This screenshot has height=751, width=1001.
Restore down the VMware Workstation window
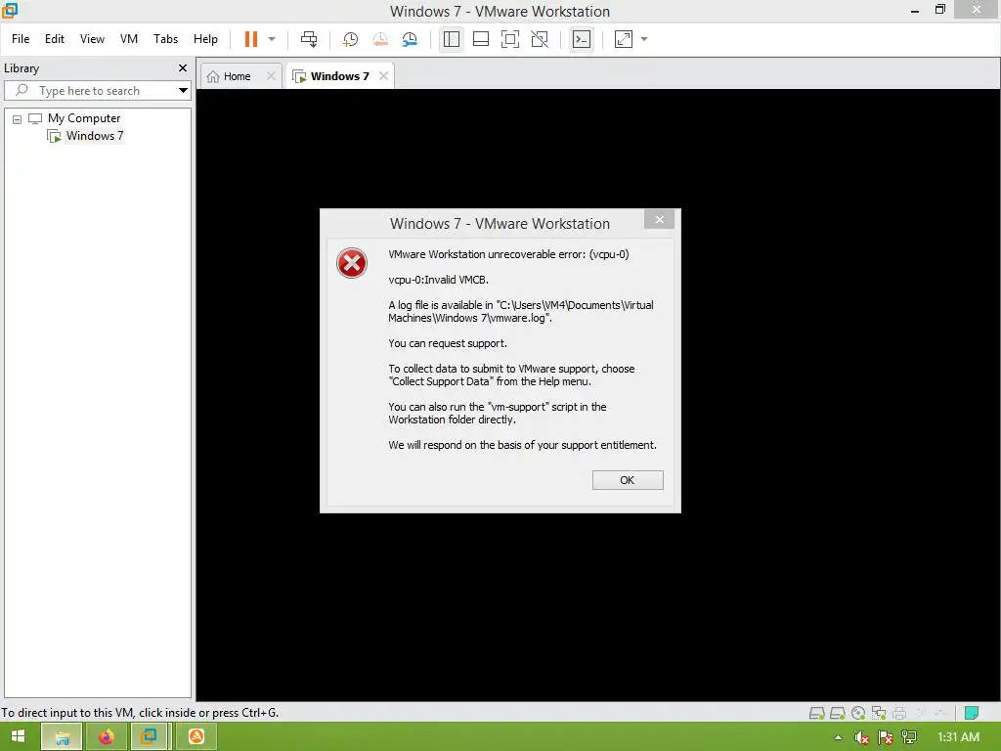click(x=940, y=9)
